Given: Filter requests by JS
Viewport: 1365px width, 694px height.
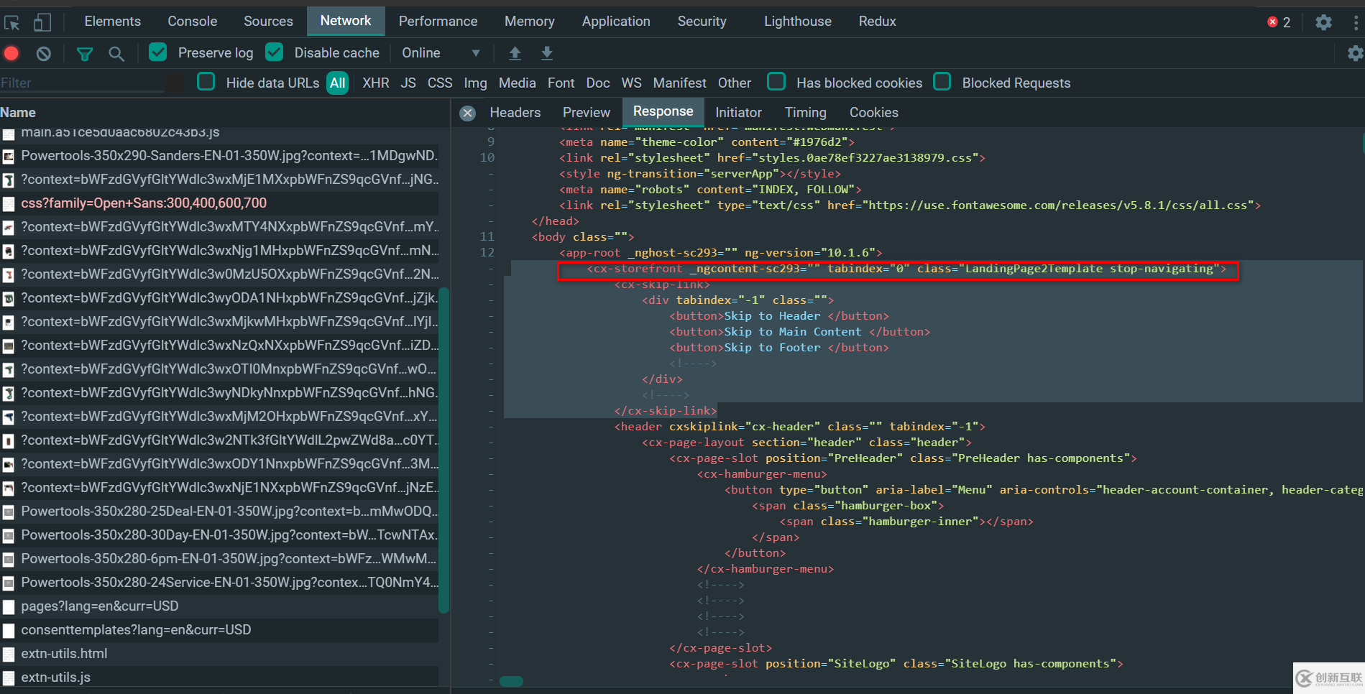Looking at the screenshot, I should [x=408, y=83].
